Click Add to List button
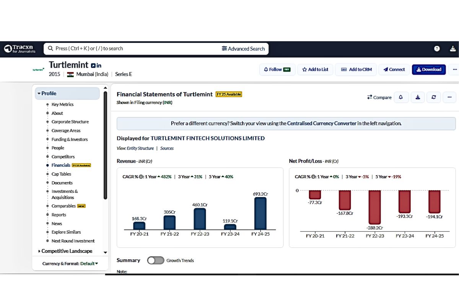This screenshot has width=459, height=306. coord(315,70)
